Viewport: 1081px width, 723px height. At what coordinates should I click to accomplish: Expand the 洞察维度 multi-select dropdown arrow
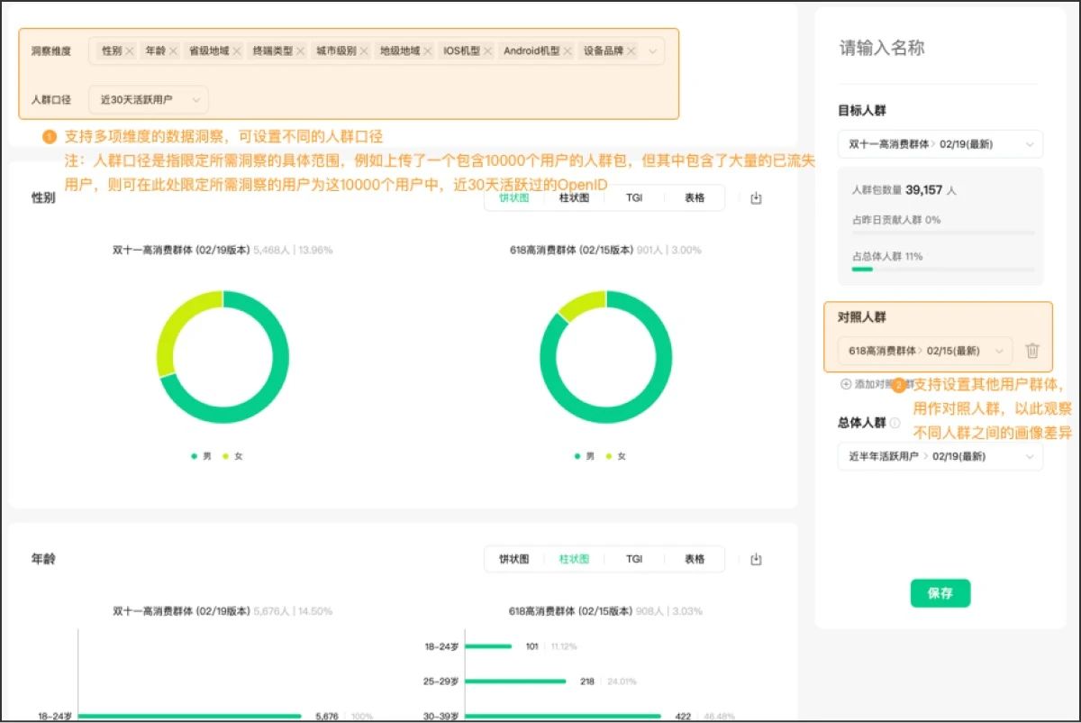pyautogui.click(x=652, y=51)
